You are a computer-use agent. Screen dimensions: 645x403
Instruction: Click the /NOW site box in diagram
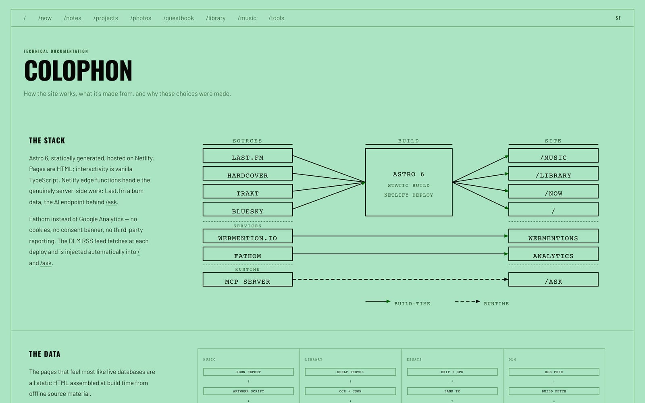(x=553, y=191)
